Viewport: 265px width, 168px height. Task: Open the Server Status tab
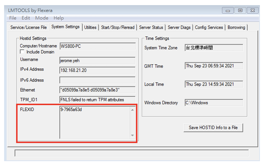pyautogui.click(x=151, y=28)
